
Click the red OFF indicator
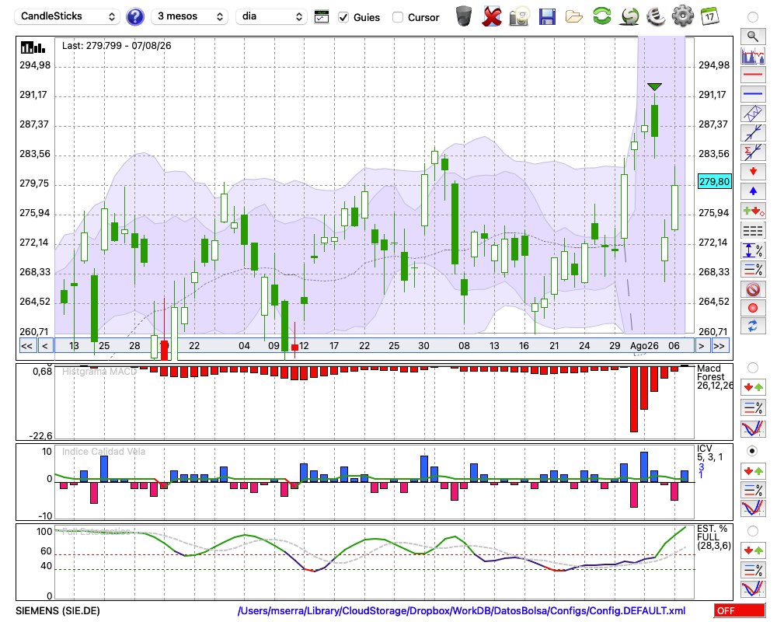click(x=740, y=610)
